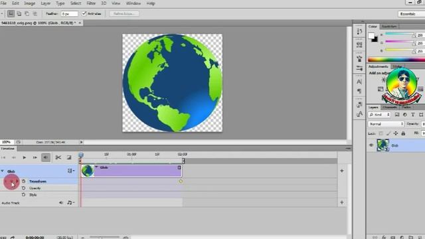Step to previous frame in timeline
The image size is (425, 239).
13,157
